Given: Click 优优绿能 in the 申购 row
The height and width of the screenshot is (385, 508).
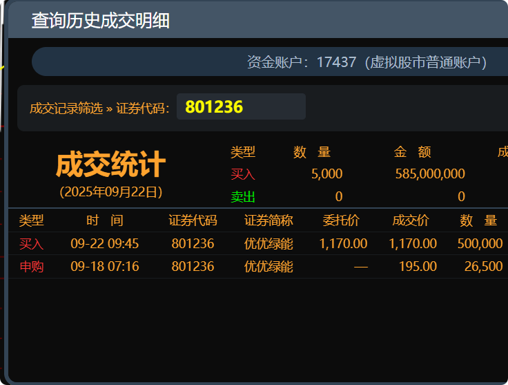Looking at the screenshot, I should tap(268, 266).
